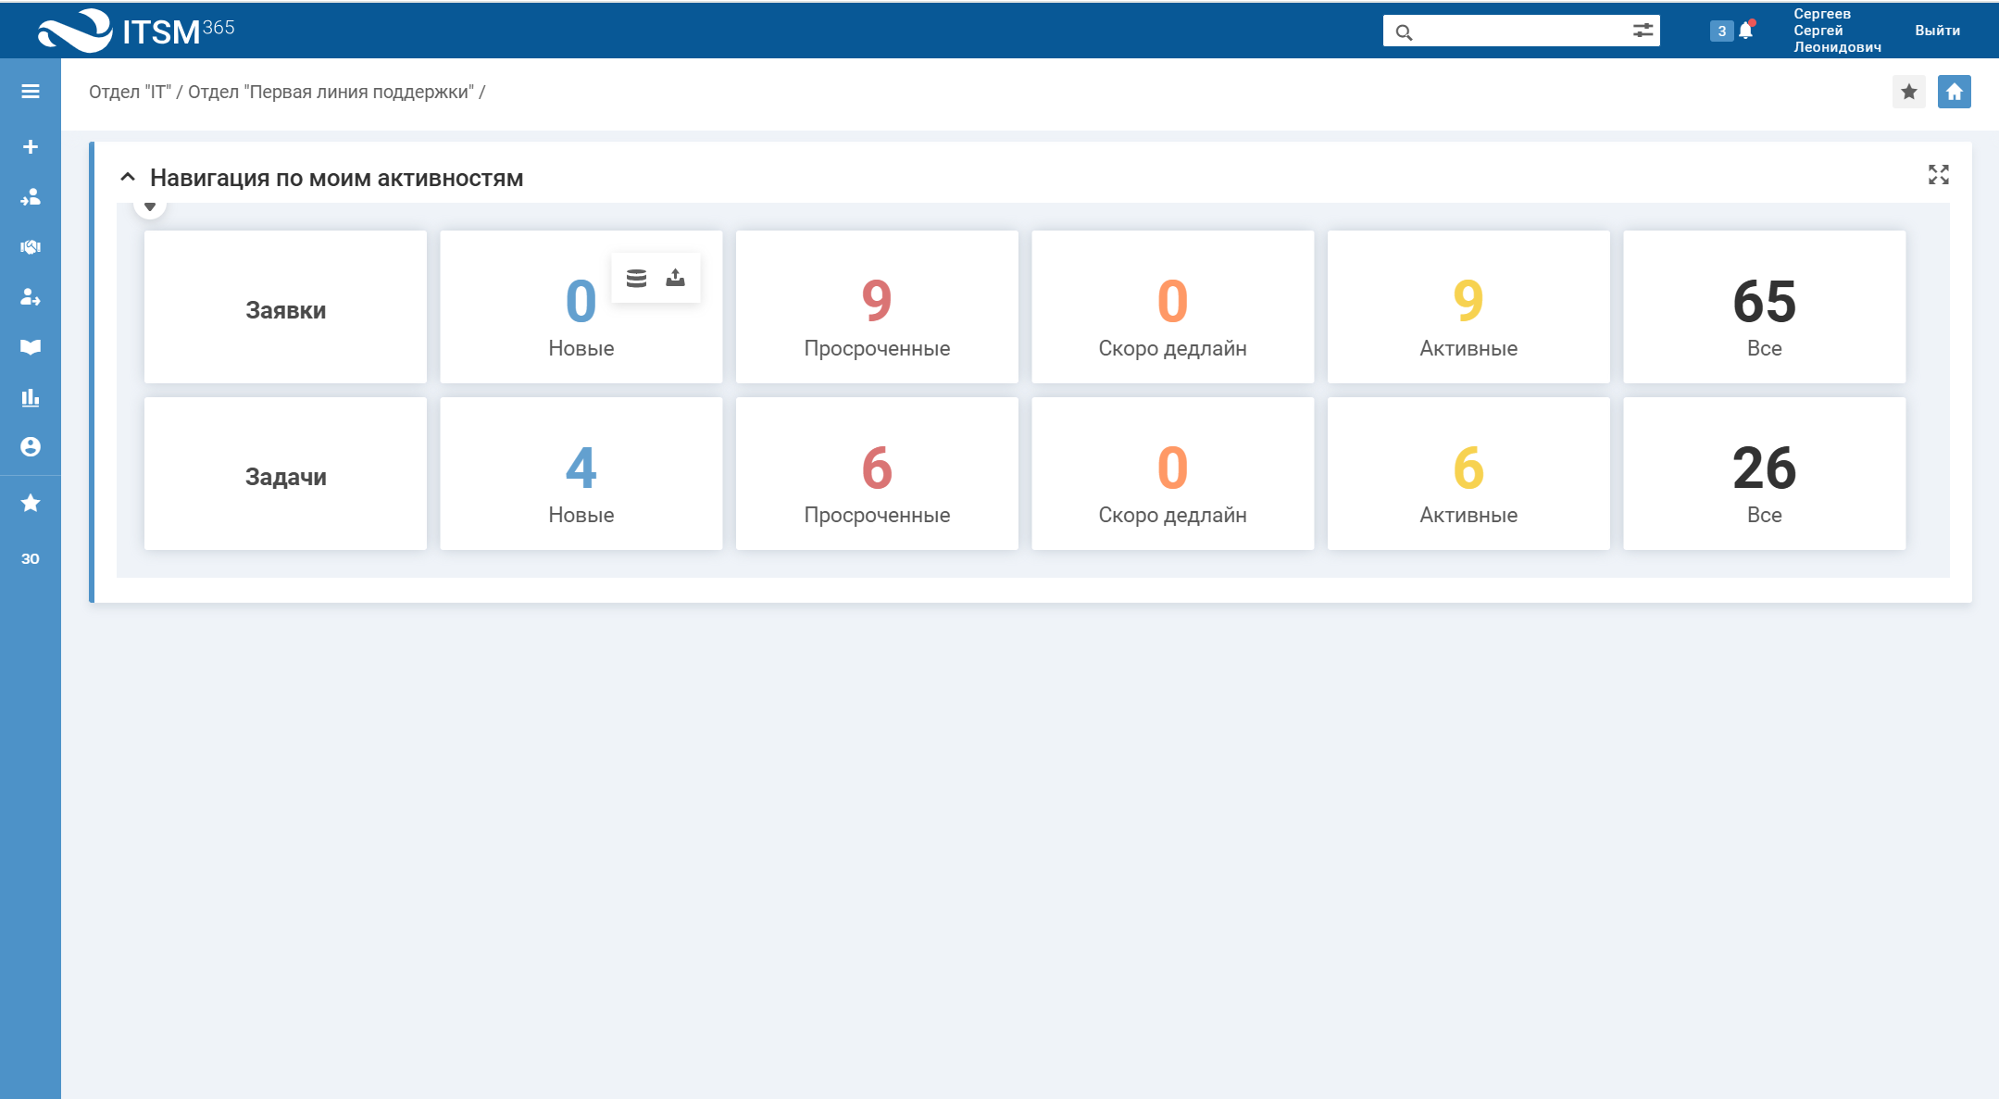
Task: Expand the widget to fullscreen
Action: (1941, 174)
